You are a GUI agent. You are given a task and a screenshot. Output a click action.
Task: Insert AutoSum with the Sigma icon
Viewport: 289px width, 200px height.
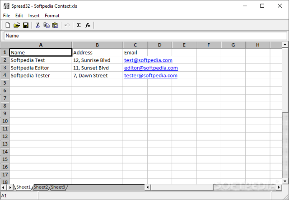79,25
